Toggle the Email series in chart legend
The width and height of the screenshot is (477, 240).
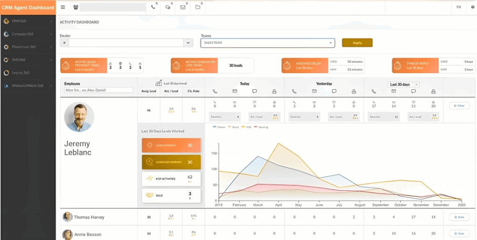233,127
